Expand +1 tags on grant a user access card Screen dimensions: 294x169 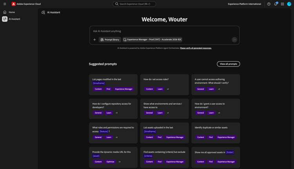[219, 113]
